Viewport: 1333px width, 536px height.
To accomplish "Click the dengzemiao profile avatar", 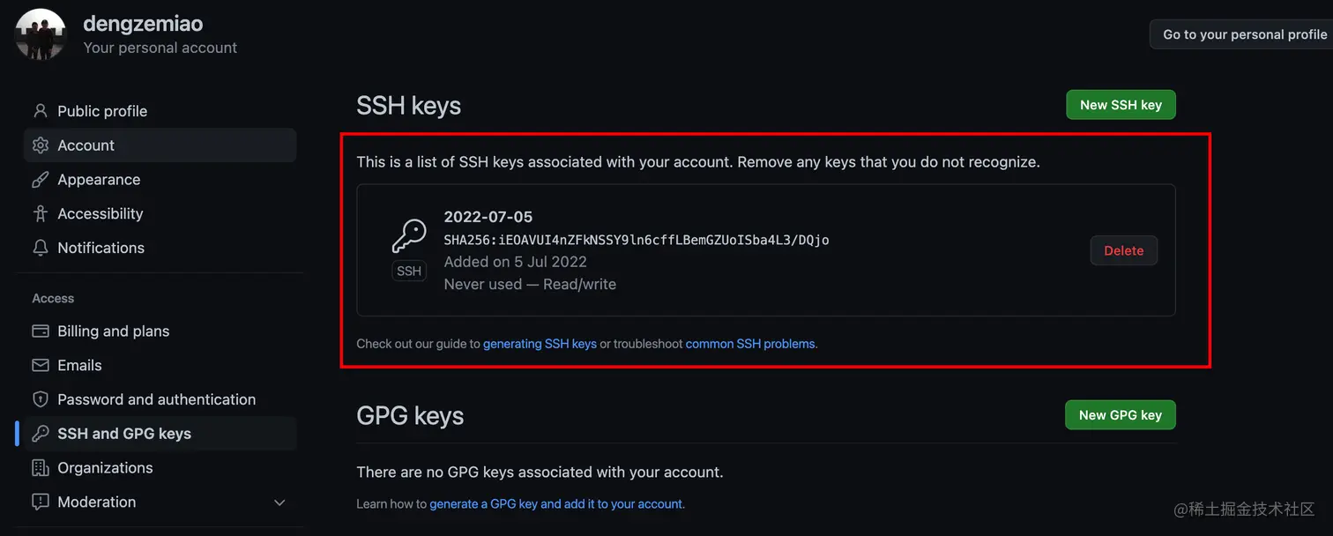I will (41, 35).
